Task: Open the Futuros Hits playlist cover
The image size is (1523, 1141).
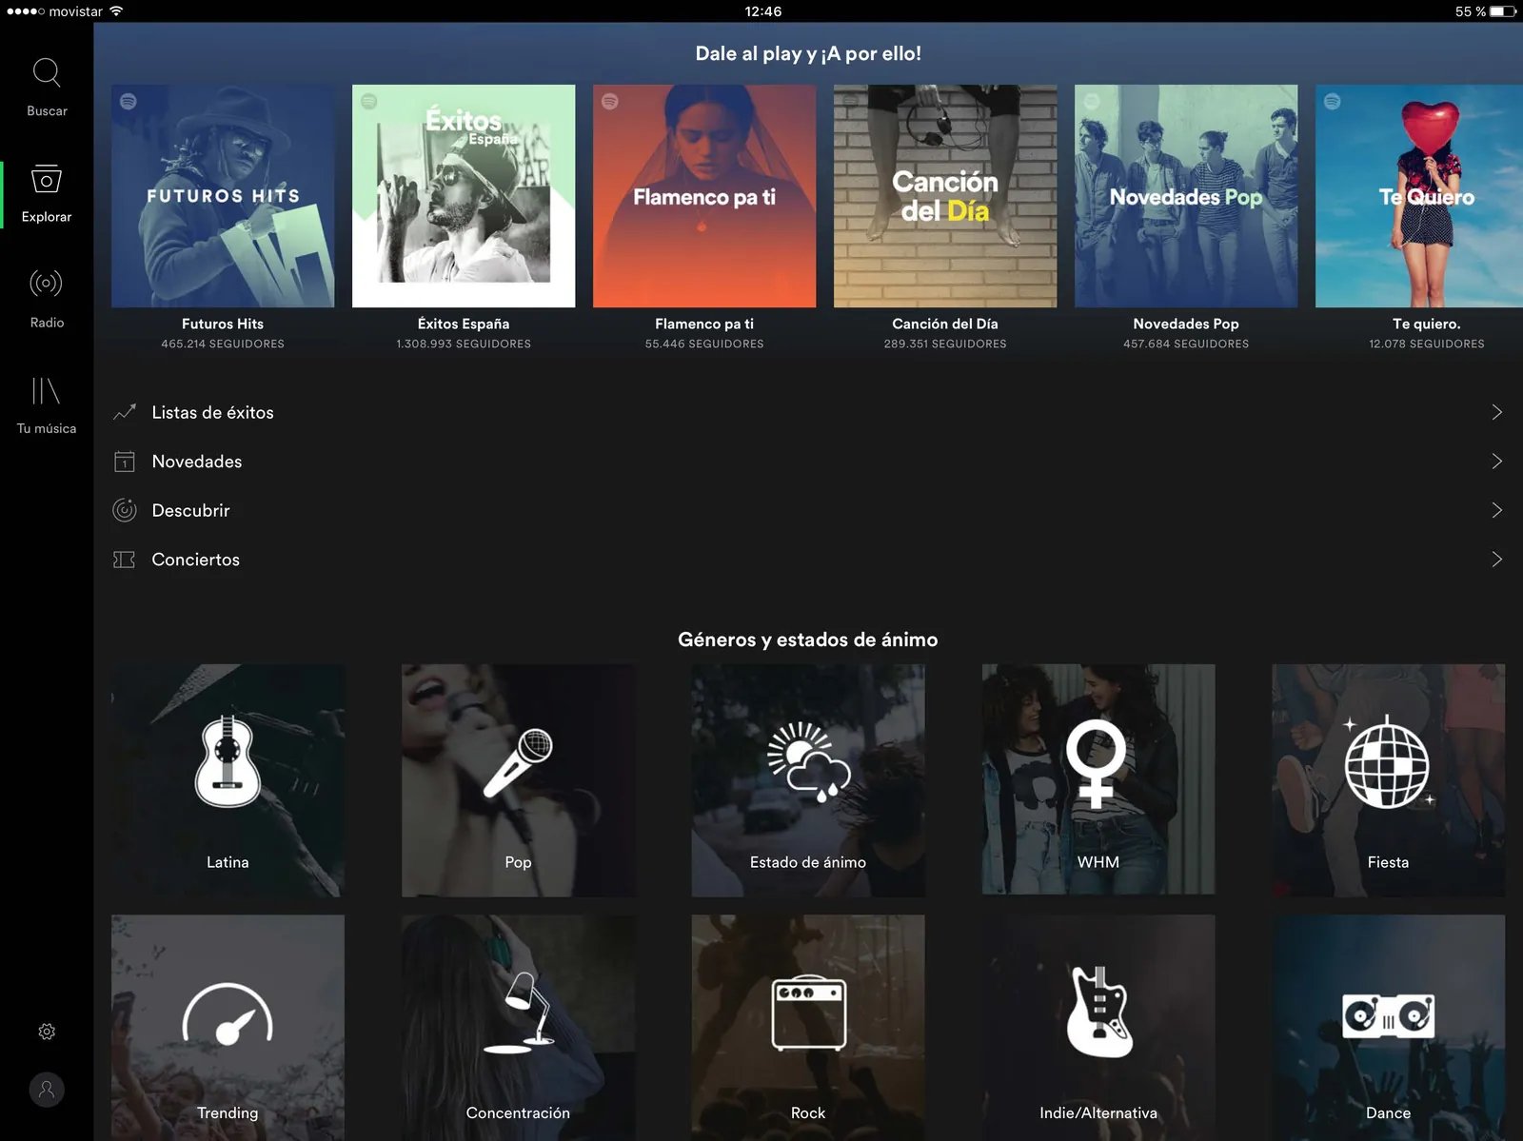Action: click(x=223, y=196)
